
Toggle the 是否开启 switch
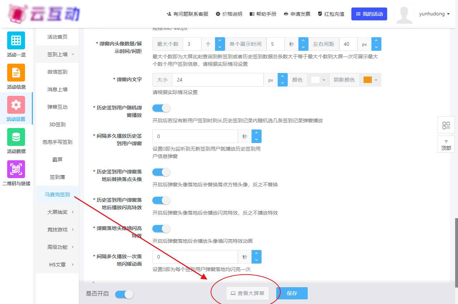coord(124,294)
